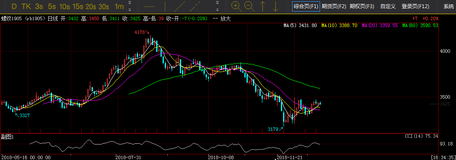Open the 登录页(F12) tab

pyautogui.click(x=415, y=6)
